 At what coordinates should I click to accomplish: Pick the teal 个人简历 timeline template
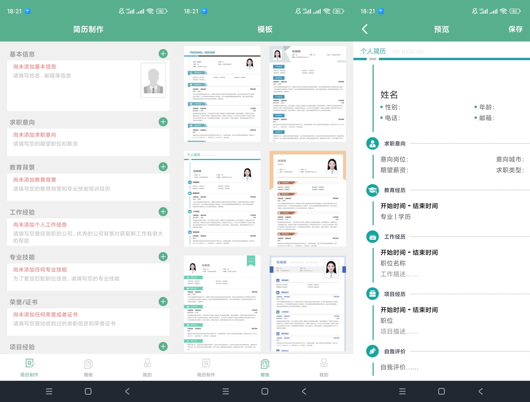coord(222,198)
